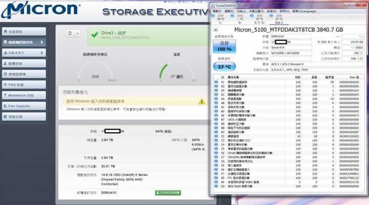The width and height of the screenshot is (369, 205).
Task: Click the status circle of attribute ID D2
Action: (216, 186)
